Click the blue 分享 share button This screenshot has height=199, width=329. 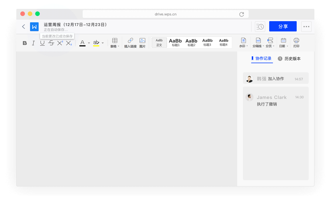[283, 26]
